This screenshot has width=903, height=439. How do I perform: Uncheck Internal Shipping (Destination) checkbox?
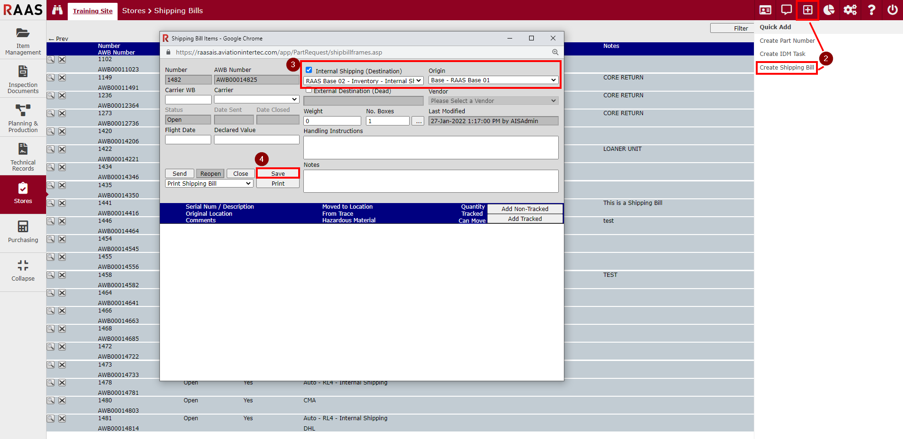click(309, 70)
